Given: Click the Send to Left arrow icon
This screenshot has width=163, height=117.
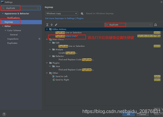Looking at the screenshot, I should point(54,77).
